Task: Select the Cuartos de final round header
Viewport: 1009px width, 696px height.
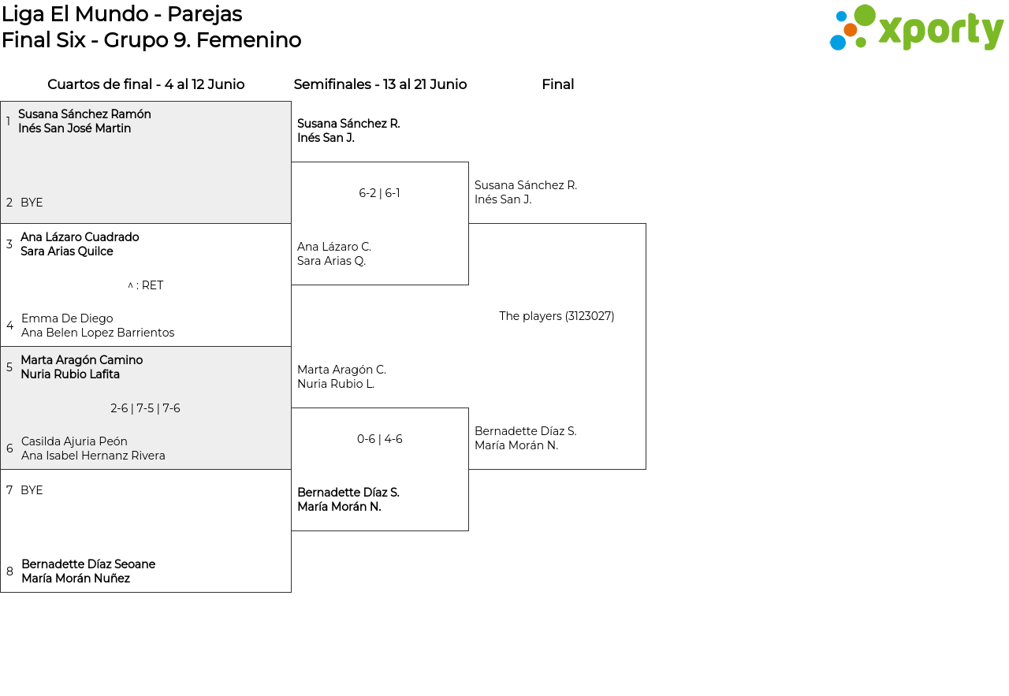Action: click(146, 84)
